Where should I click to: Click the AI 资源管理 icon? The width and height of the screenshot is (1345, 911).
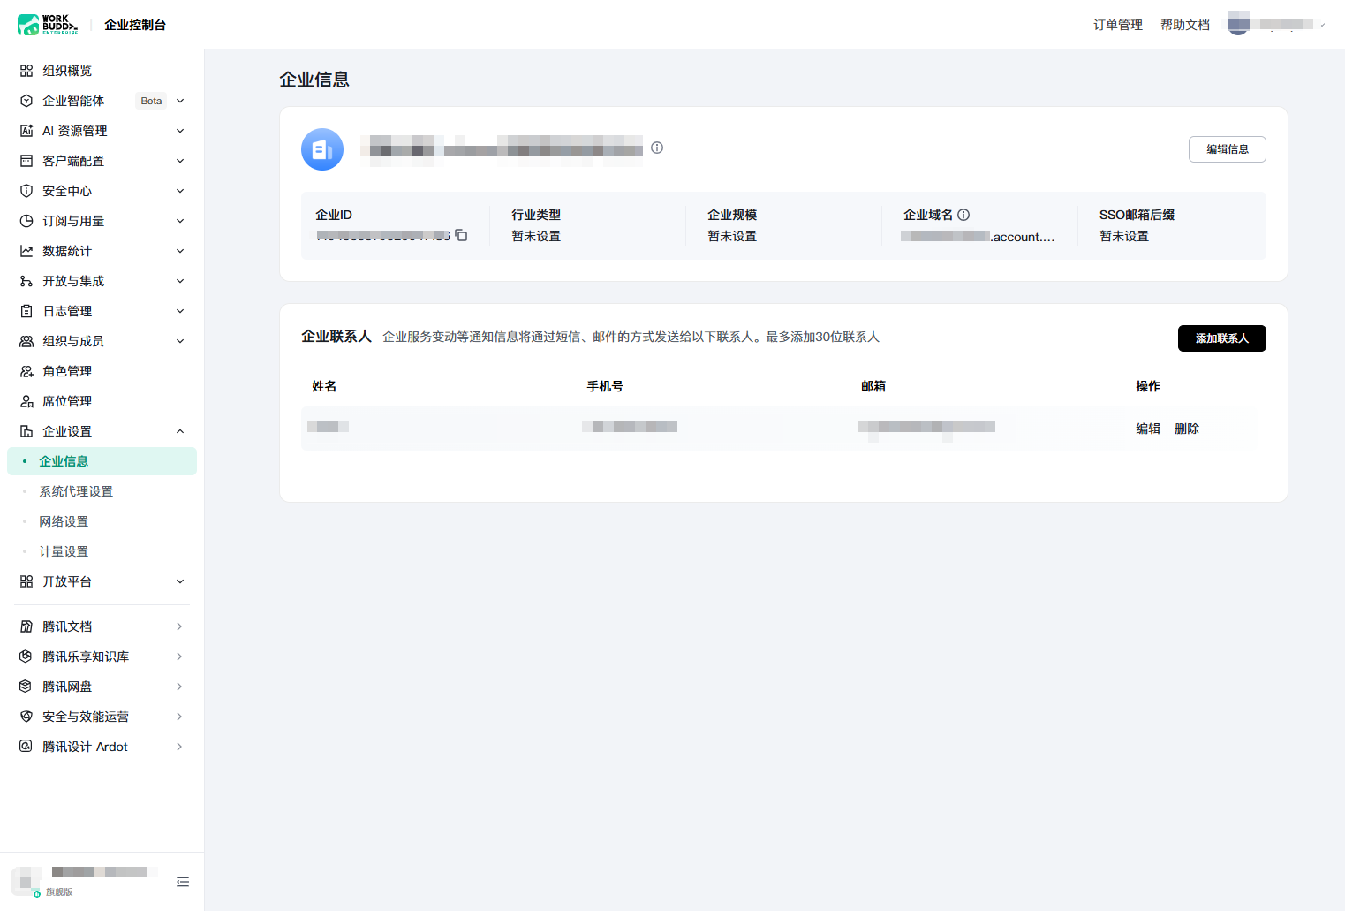pyautogui.click(x=26, y=131)
